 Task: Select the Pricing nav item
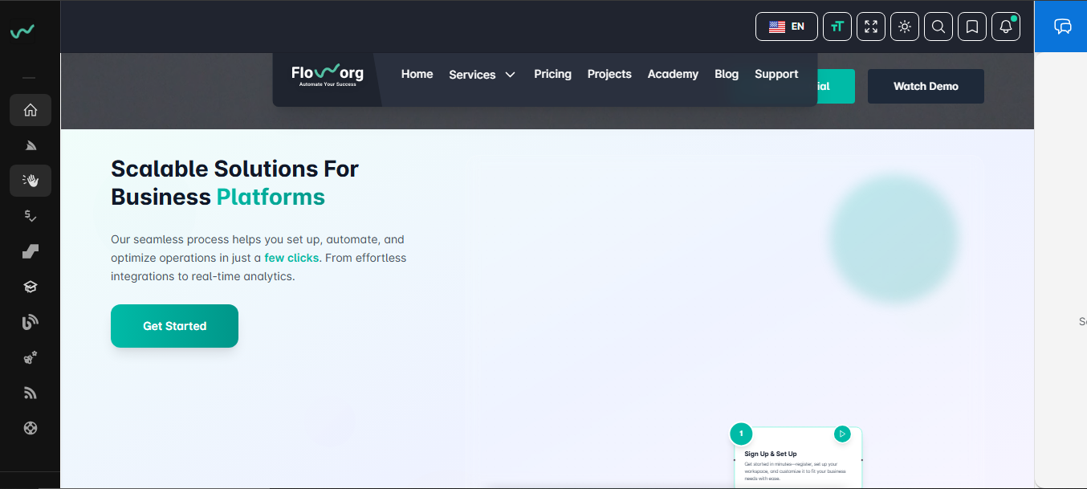coord(552,74)
